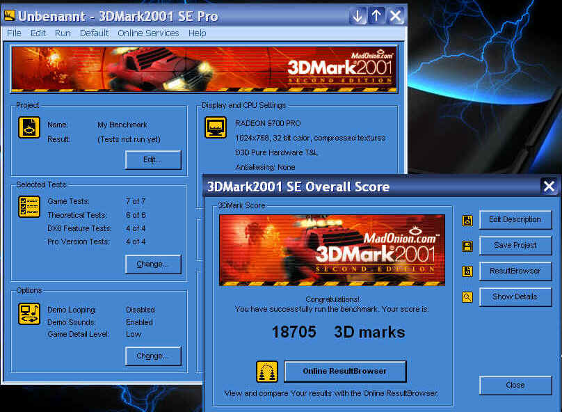
Task: Click the up arrow title bar button
Action: click(x=376, y=16)
